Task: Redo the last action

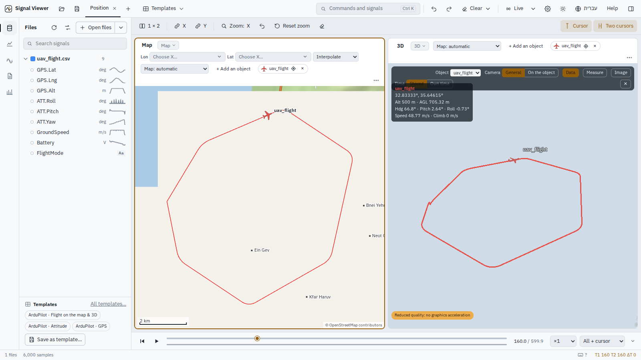Action: [x=449, y=8]
